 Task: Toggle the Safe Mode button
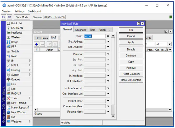pyautogui.click(x=22, y=17)
